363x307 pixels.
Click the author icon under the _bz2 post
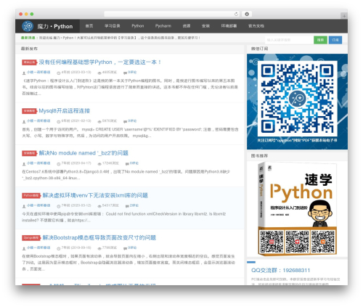[x=24, y=164]
